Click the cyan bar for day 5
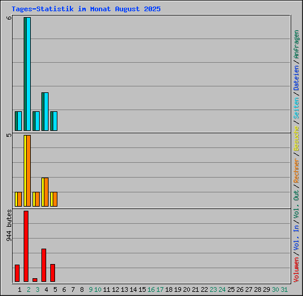Image resolution: width=303 pixels, height=296 pixels. pyautogui.click(x=55, y=121)
